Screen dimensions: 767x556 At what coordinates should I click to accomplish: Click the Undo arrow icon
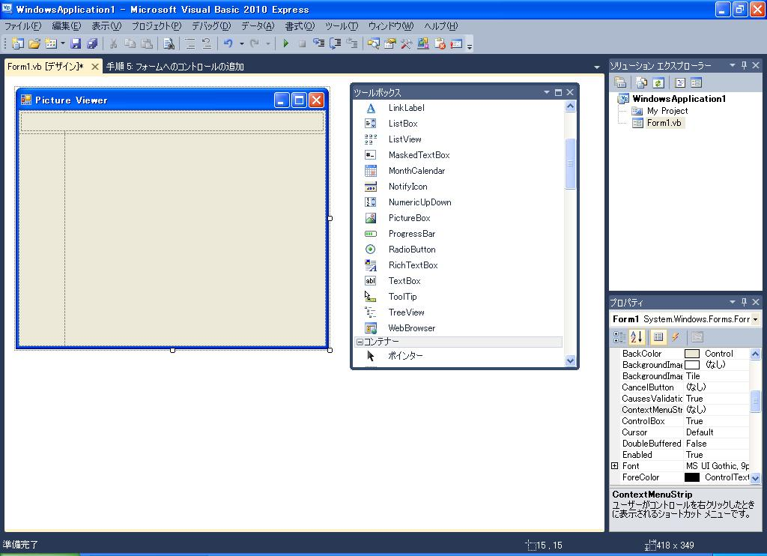(x=228, y=43)
